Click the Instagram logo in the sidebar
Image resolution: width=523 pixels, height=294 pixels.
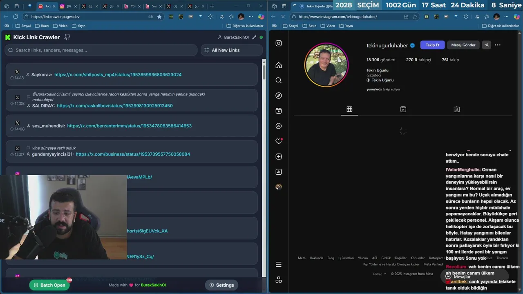[x=279, y=43]
